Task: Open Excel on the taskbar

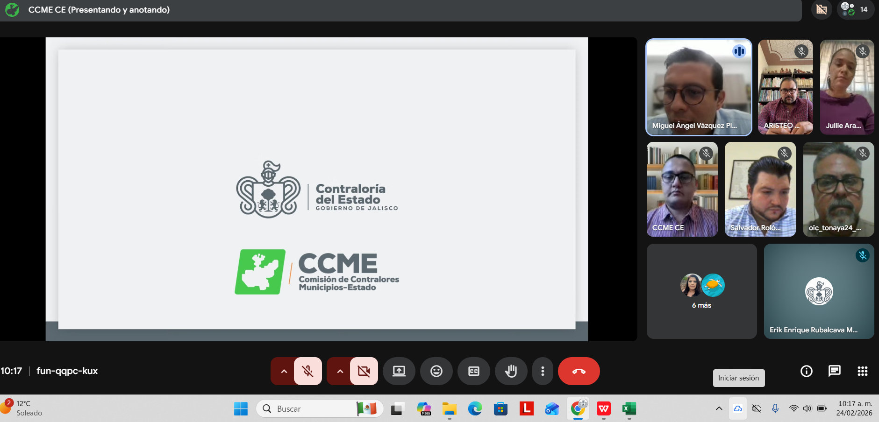Action: (x=629, y=409)
